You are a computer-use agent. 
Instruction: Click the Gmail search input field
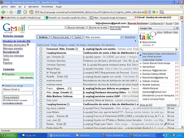46,27
